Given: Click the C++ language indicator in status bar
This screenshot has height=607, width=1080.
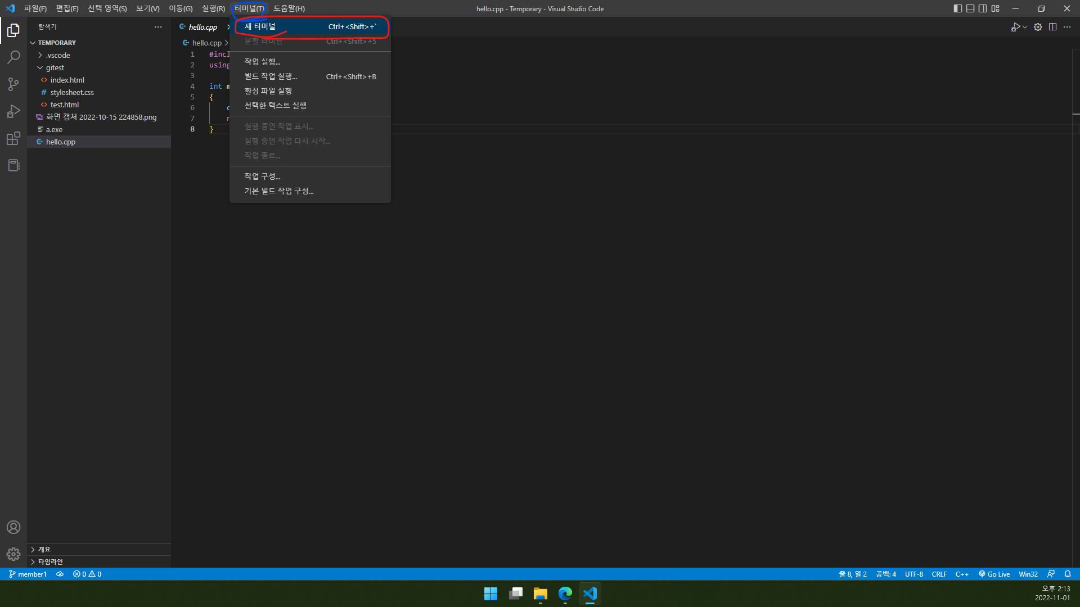Looking at the screenshot, I should [961, 574].
